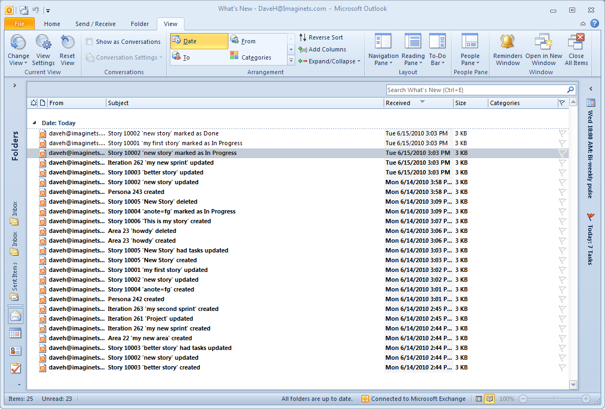This screenshot has width=605, height=409.
Task: Open the File tab
Action: [x=20, y=24]
